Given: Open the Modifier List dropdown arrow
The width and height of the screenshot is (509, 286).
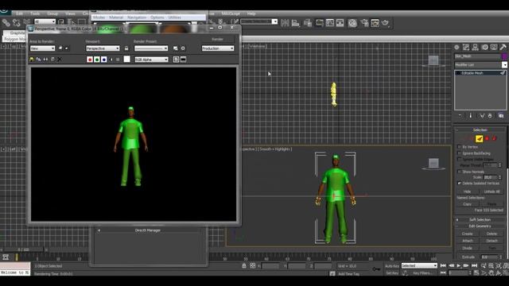Looking at the screenshot, I should (504, 65).
